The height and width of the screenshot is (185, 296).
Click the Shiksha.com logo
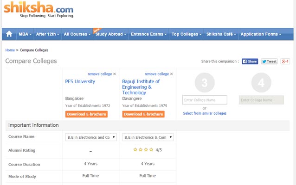[x=39, y=10]
